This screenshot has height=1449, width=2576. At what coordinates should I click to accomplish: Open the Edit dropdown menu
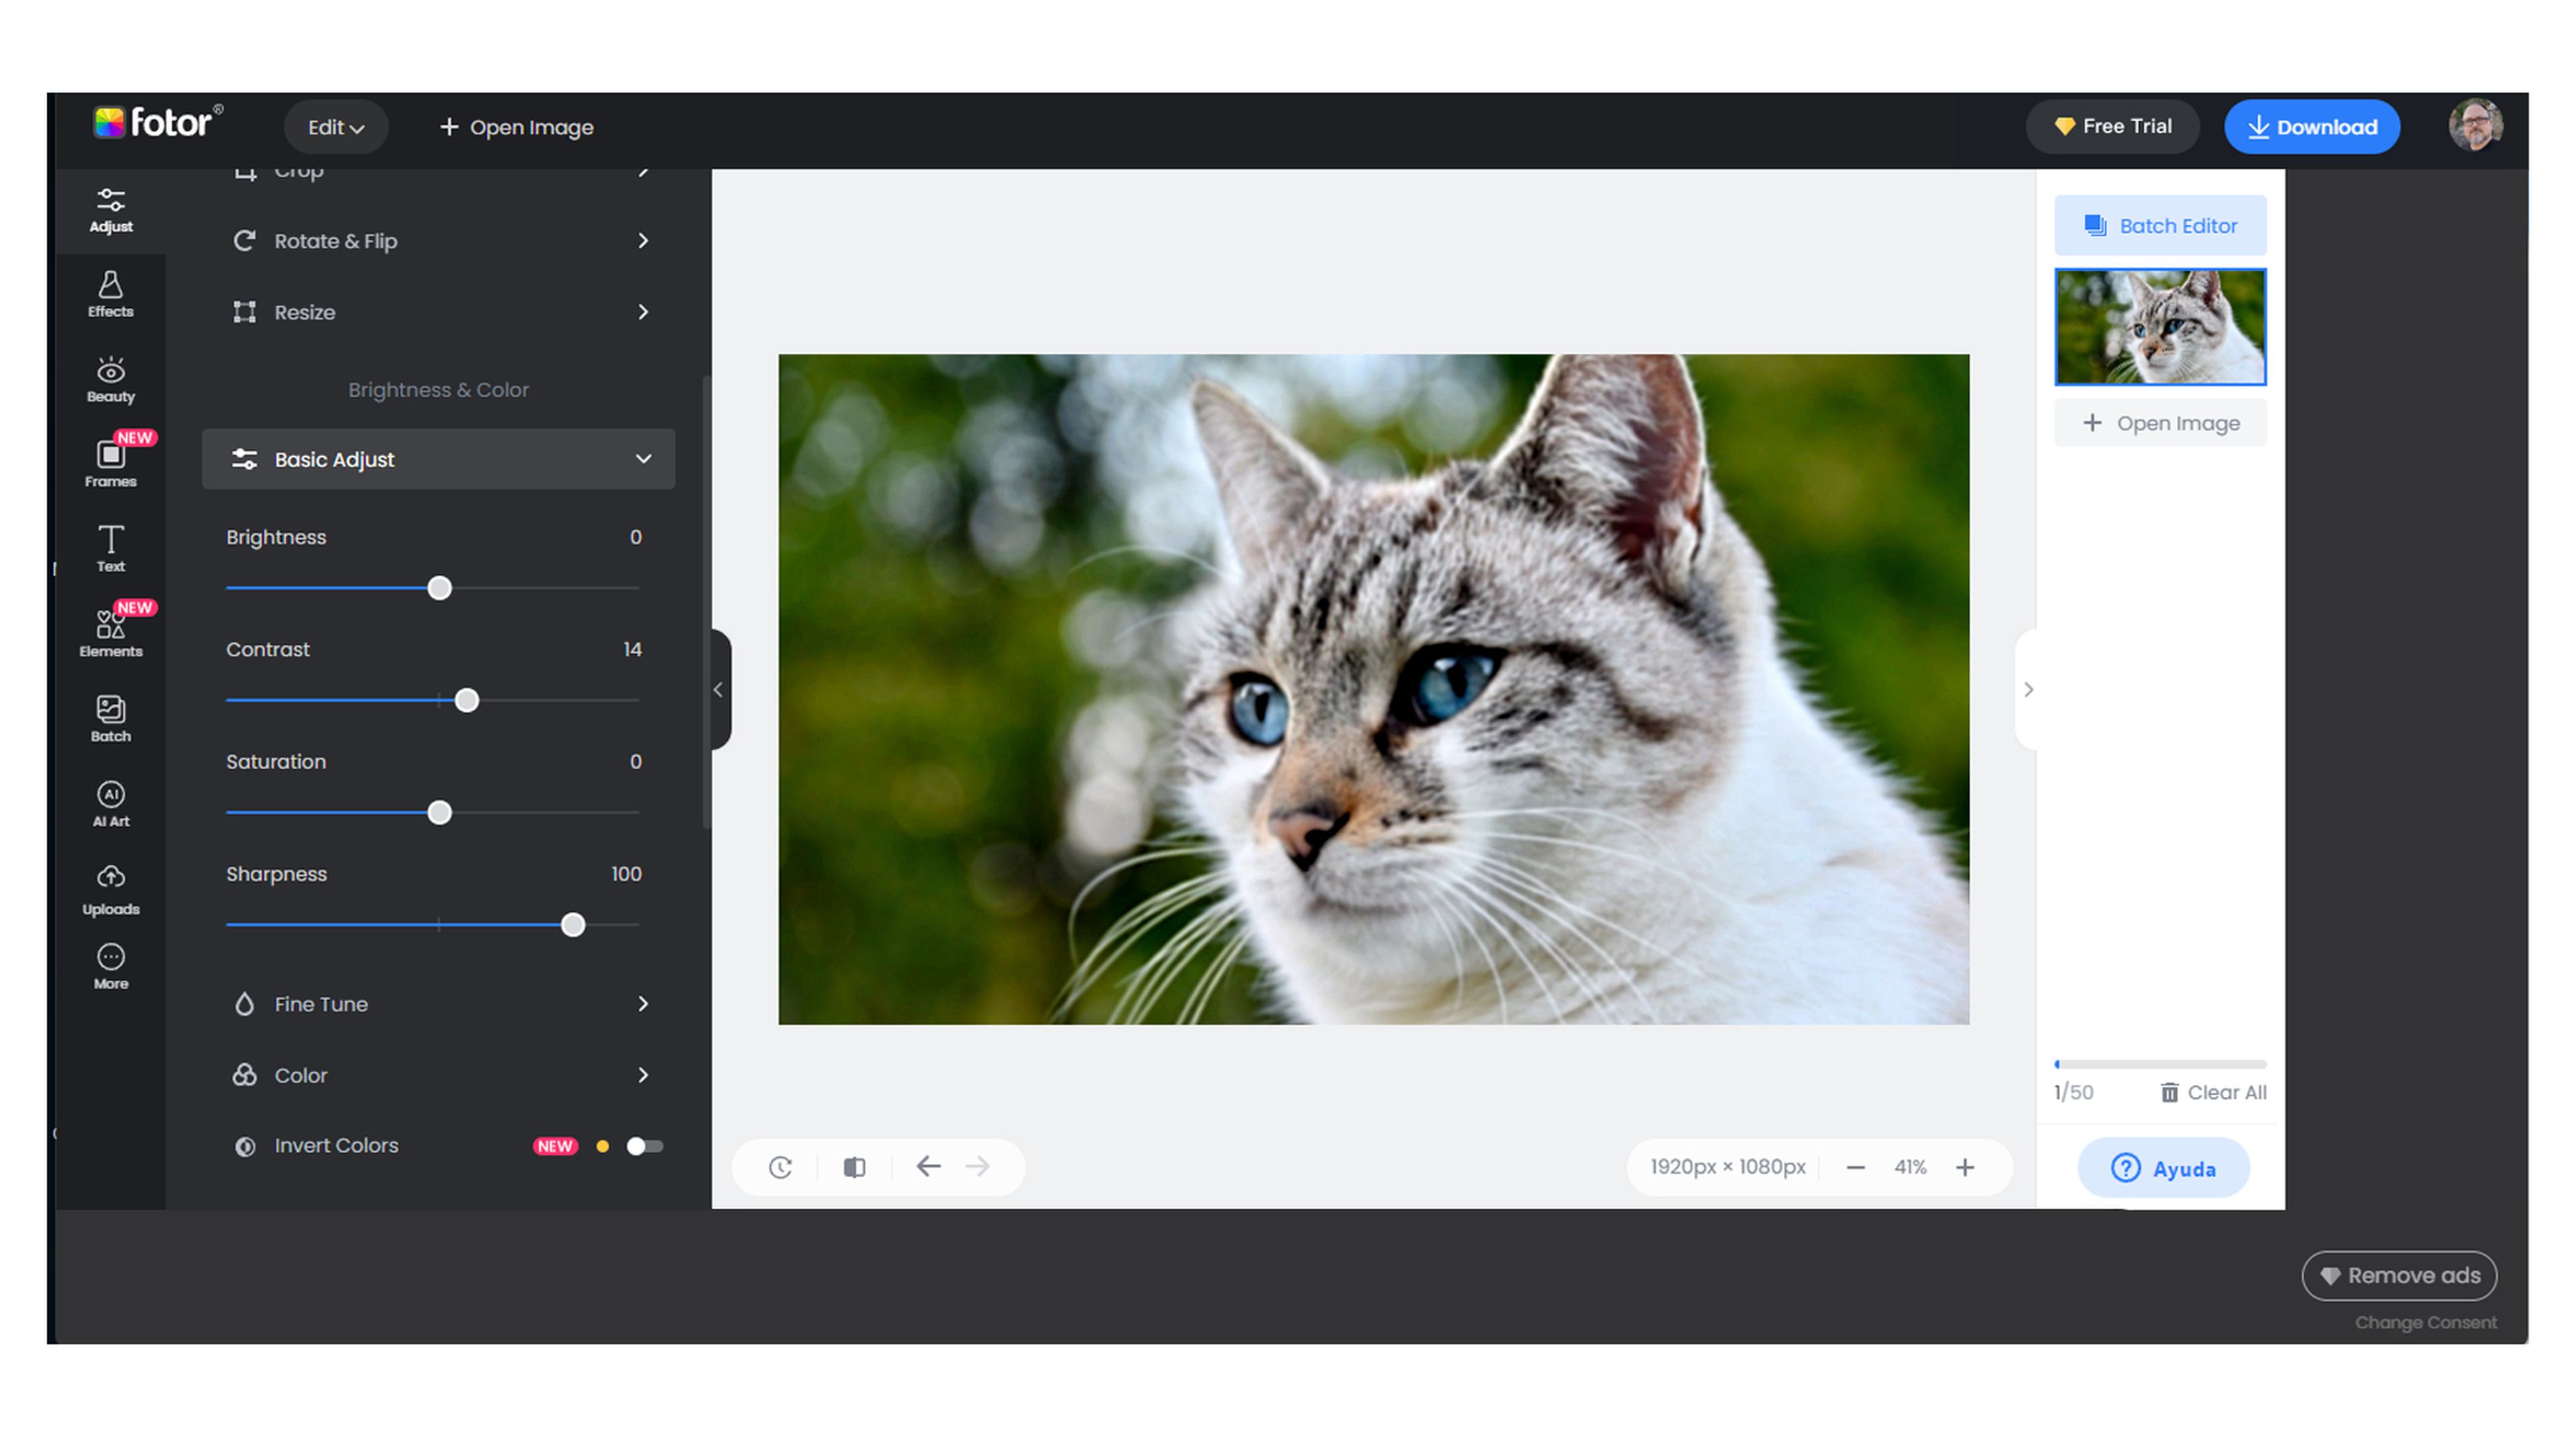(335, 127)
